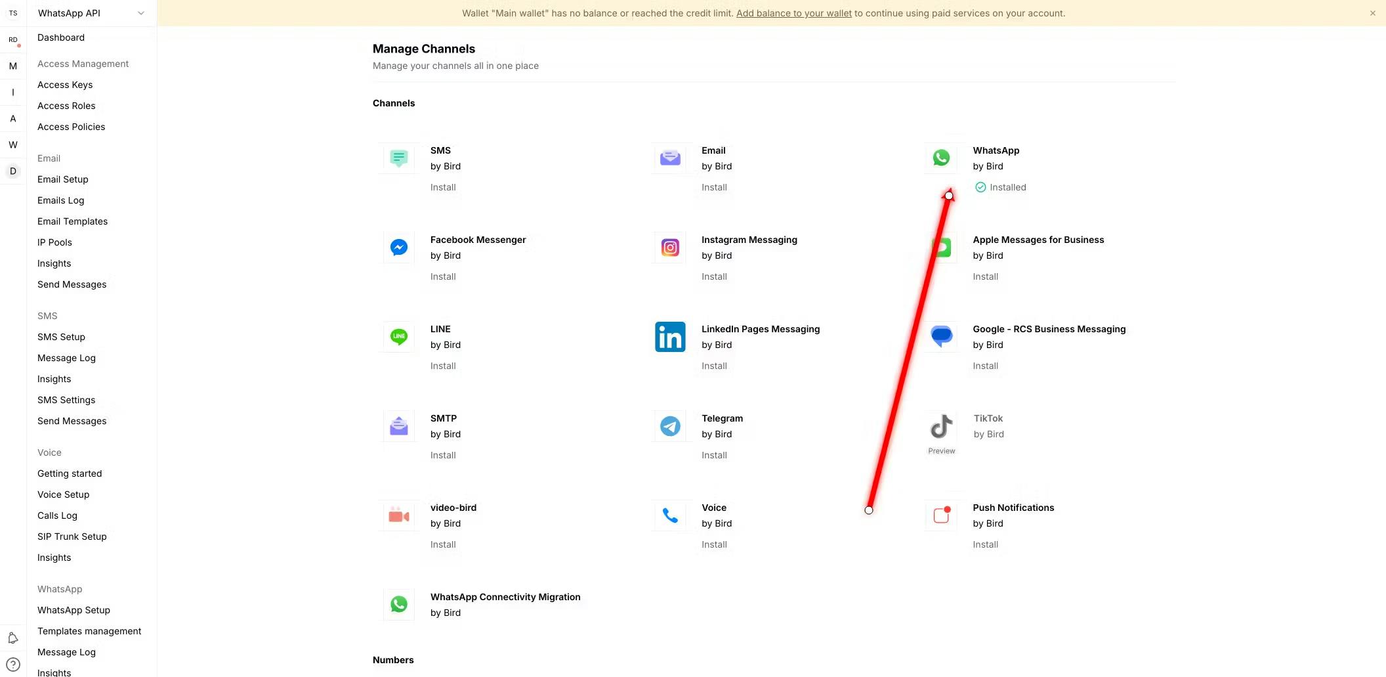
Task: Open Add balance to your wallet link
Action: click(x=793, y=13)
